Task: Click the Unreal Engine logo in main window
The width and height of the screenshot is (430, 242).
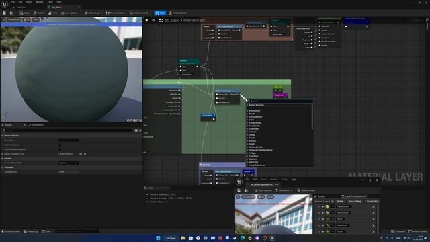Action: [x=5, y=4]
